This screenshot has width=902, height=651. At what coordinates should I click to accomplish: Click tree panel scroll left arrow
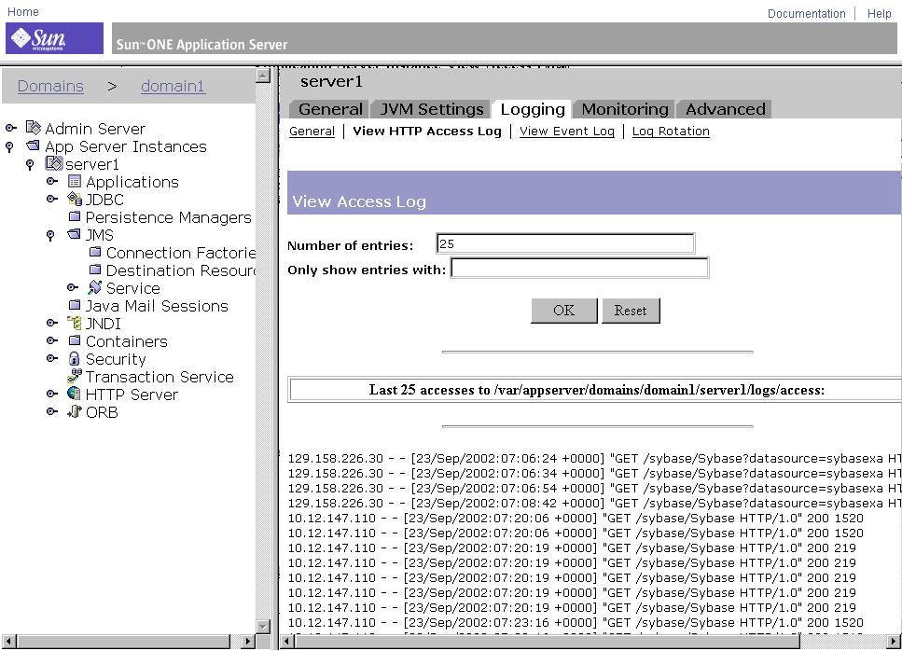coord(9,642)
